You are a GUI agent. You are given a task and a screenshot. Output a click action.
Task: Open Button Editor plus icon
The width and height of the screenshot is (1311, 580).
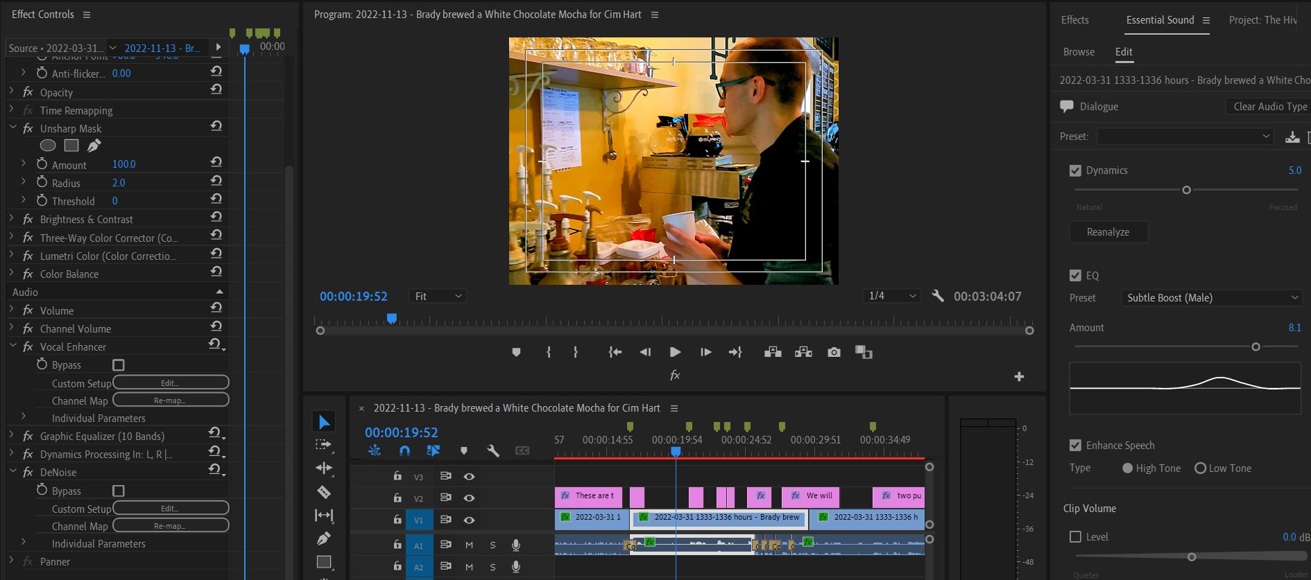pos(1019,376)
